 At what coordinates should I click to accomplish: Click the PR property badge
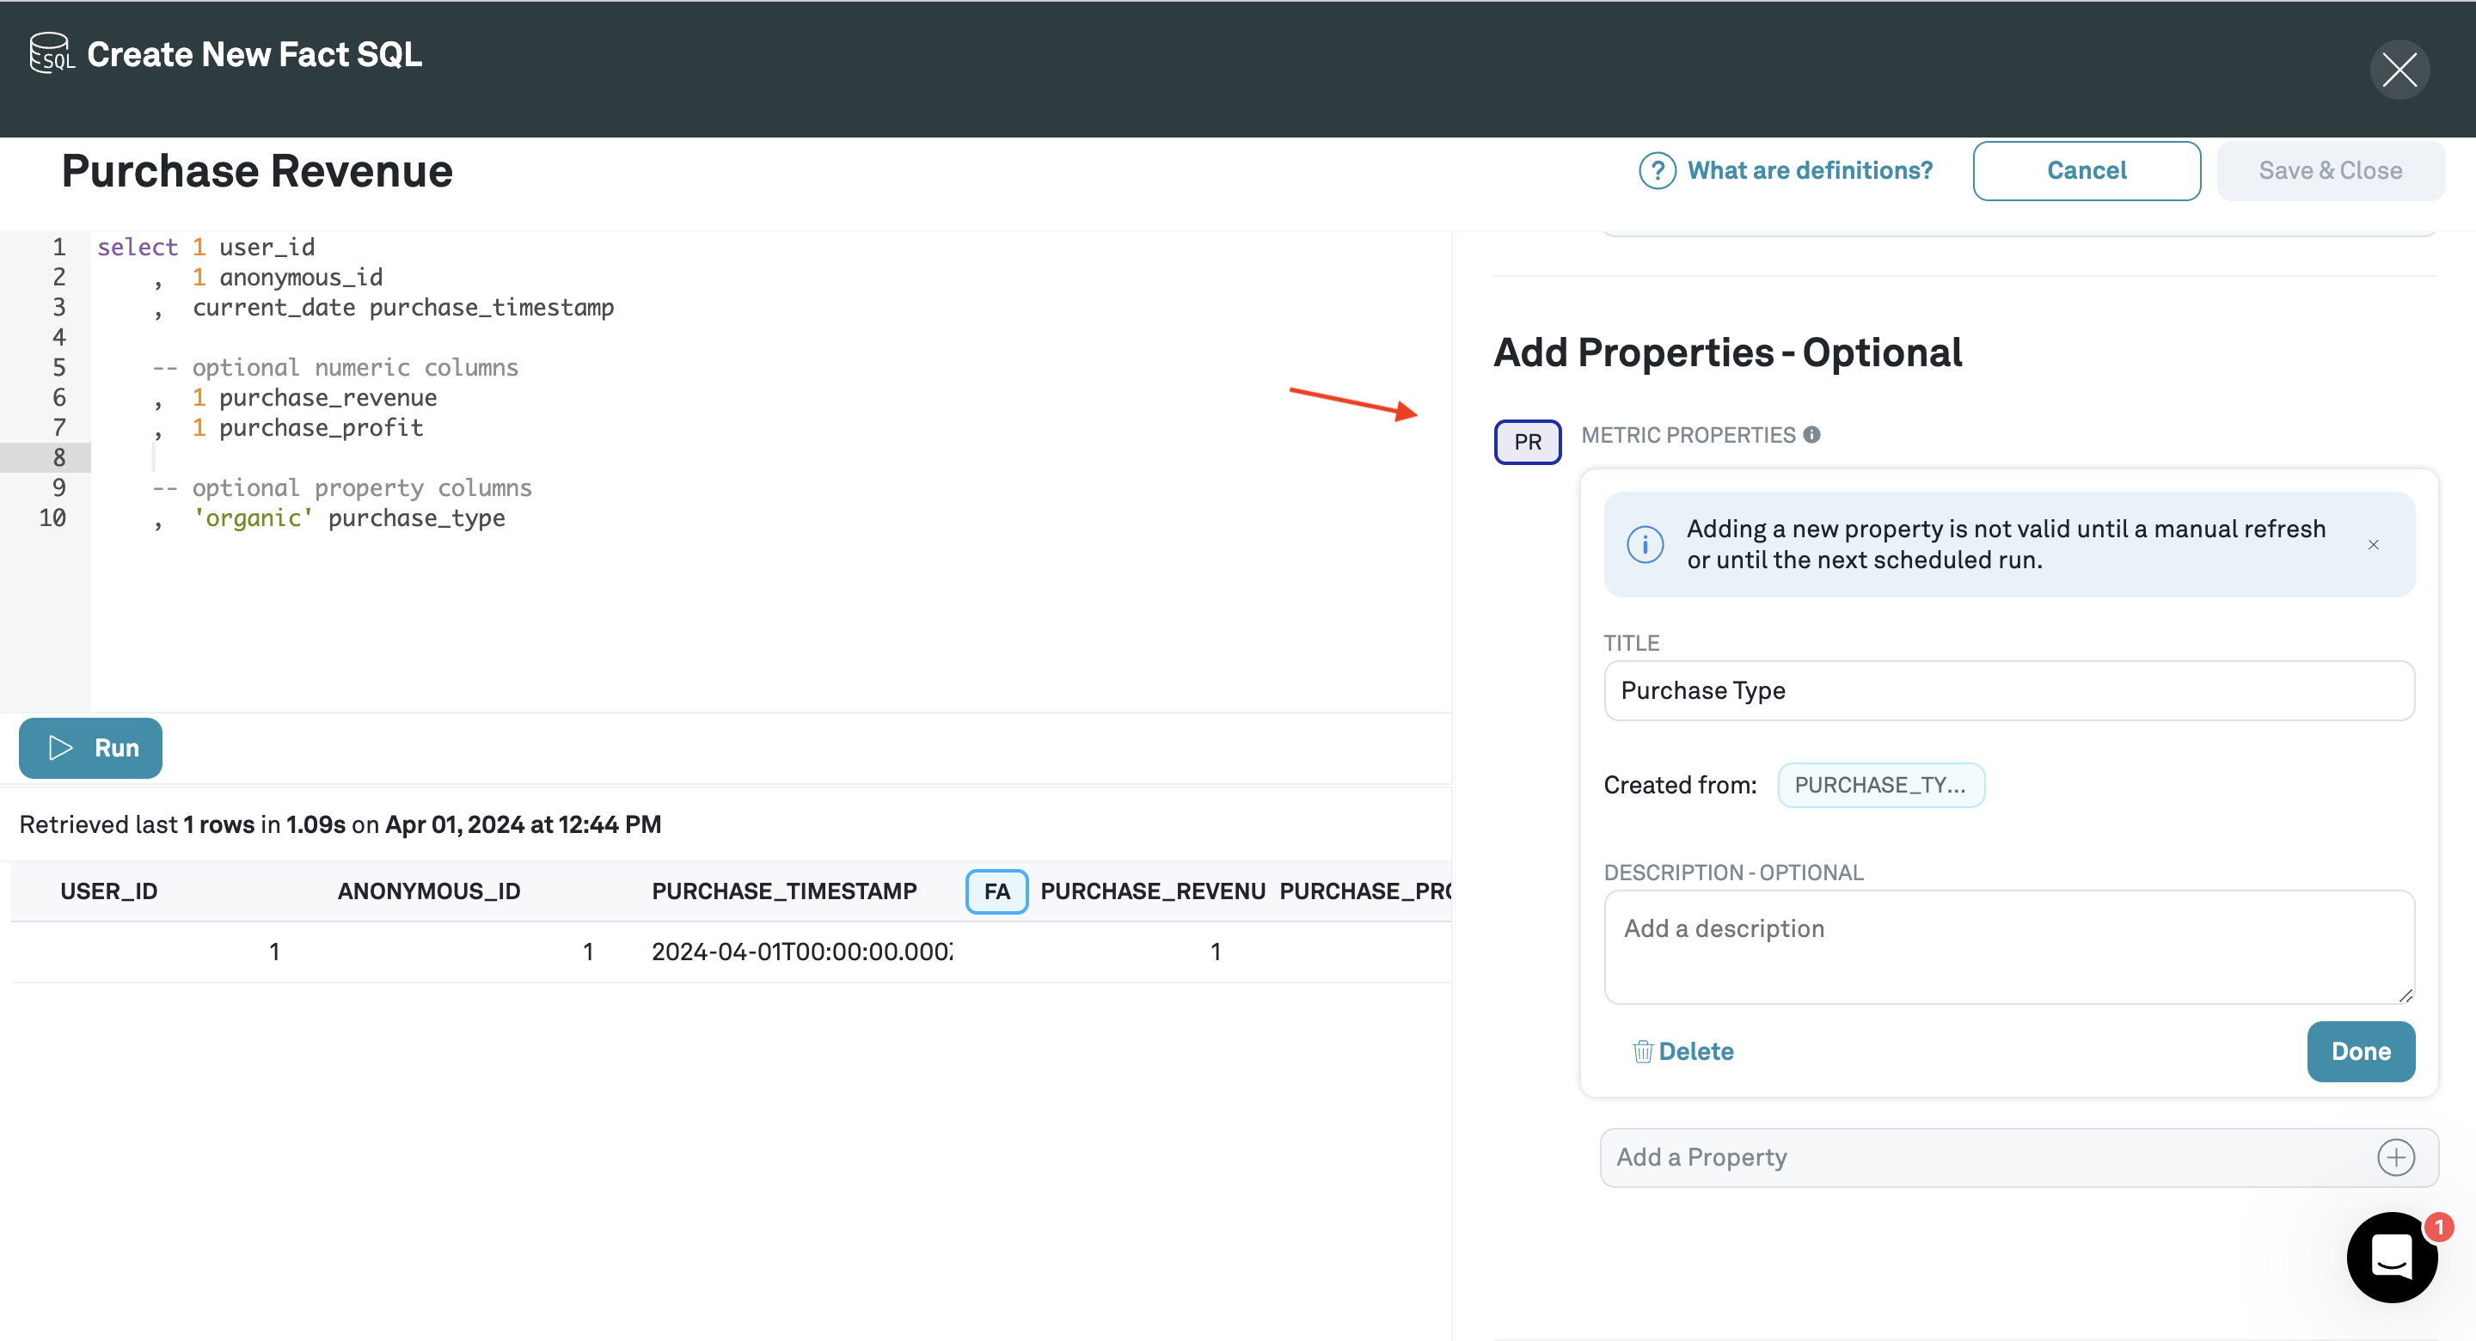click(1528, 442)
